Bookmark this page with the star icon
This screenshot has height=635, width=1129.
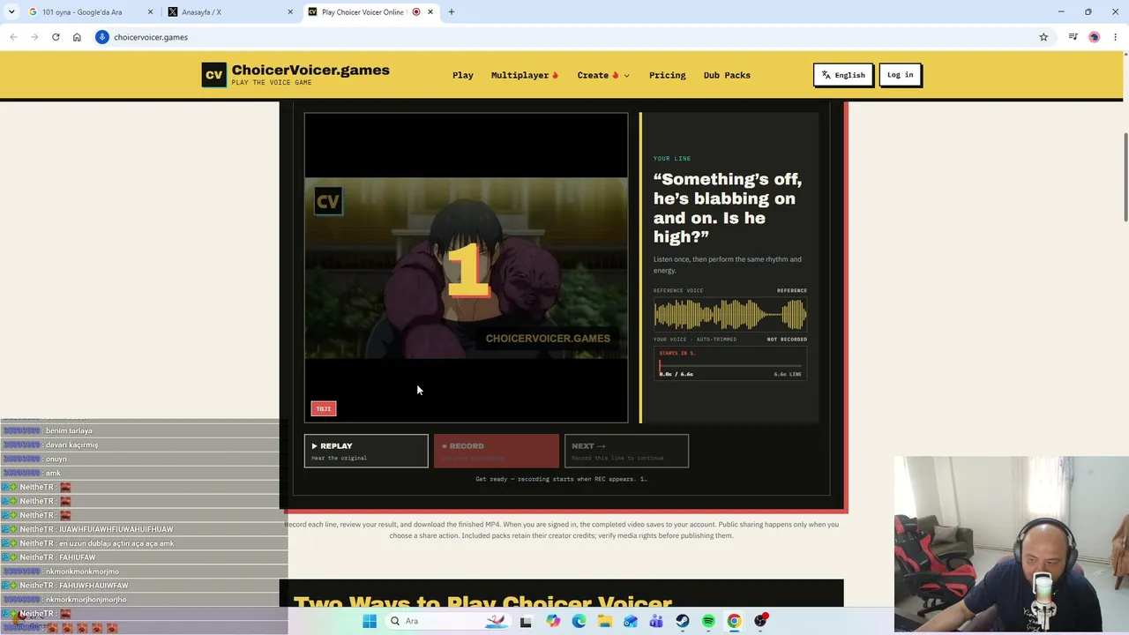click(1043, 37)
